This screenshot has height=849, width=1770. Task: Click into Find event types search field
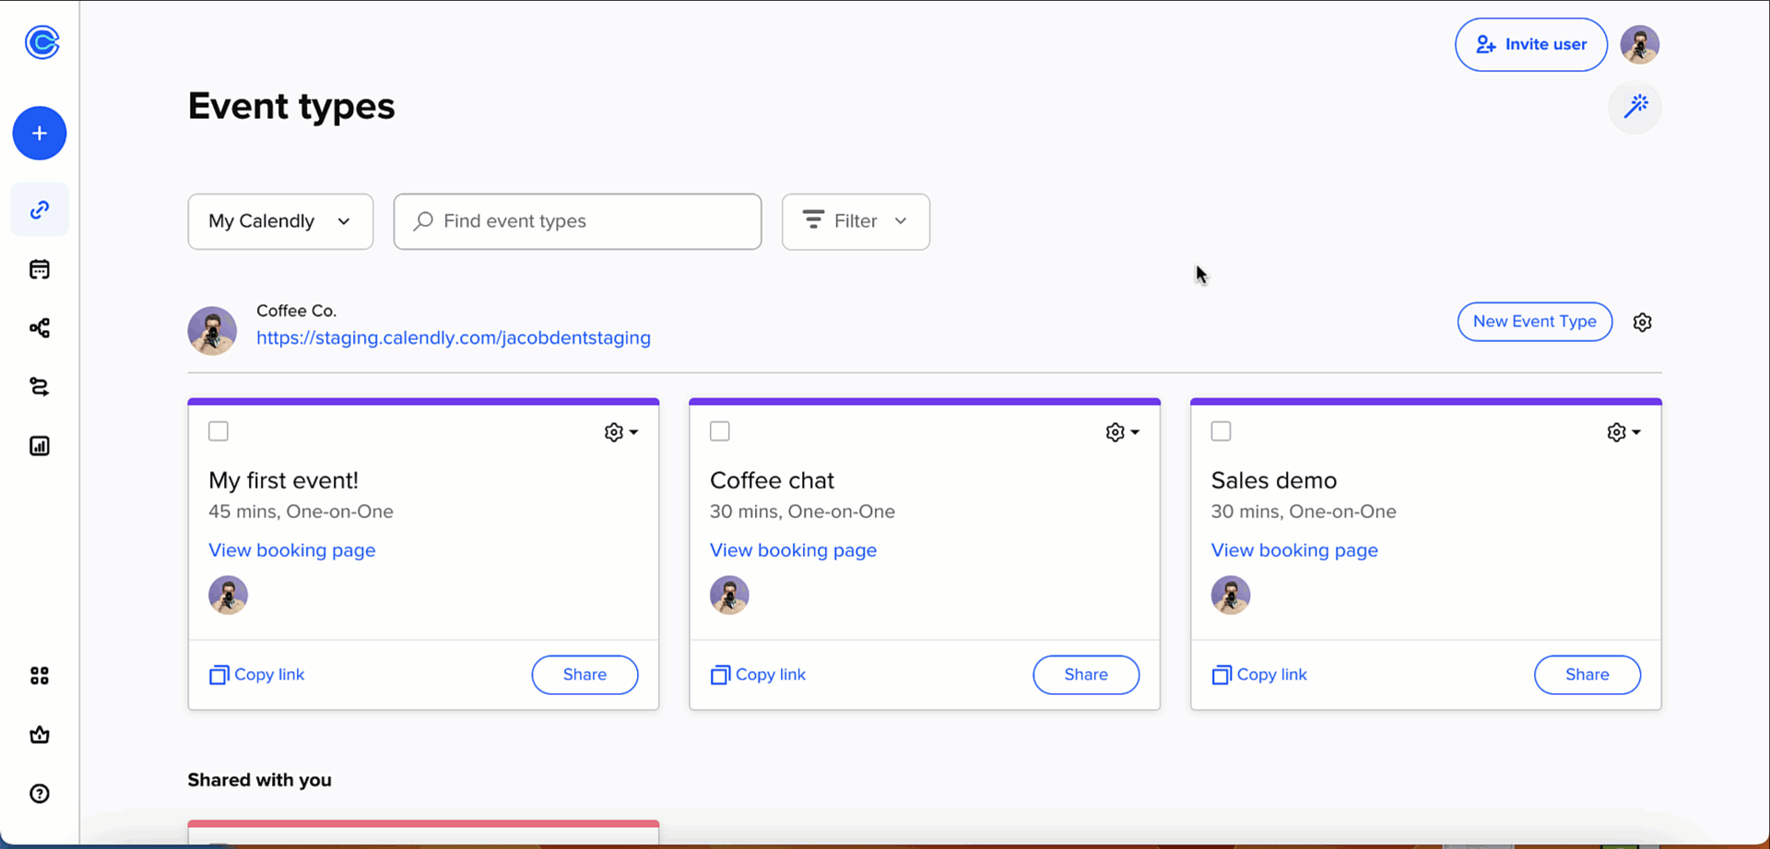pyautogui.click(x=578, y=221)
